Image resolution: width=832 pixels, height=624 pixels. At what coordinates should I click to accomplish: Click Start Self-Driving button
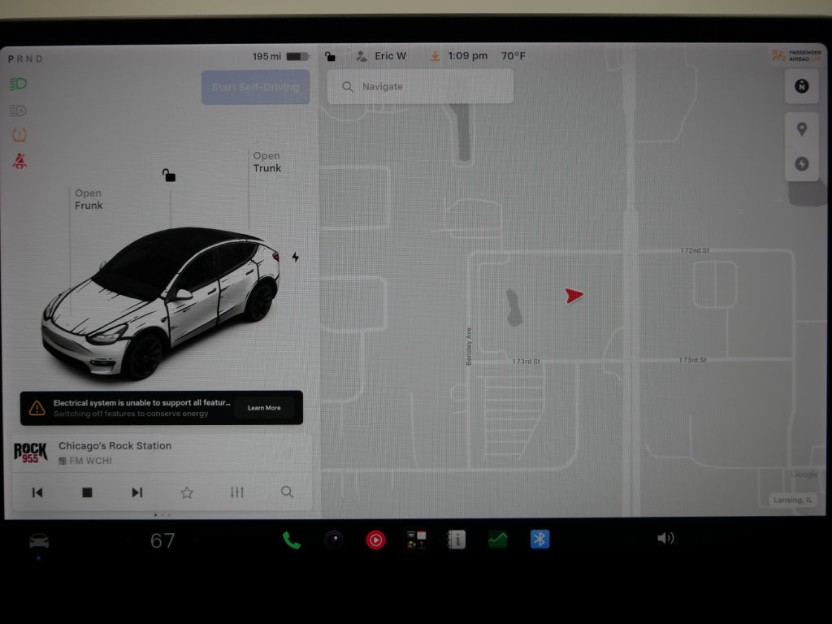[255, 87]
